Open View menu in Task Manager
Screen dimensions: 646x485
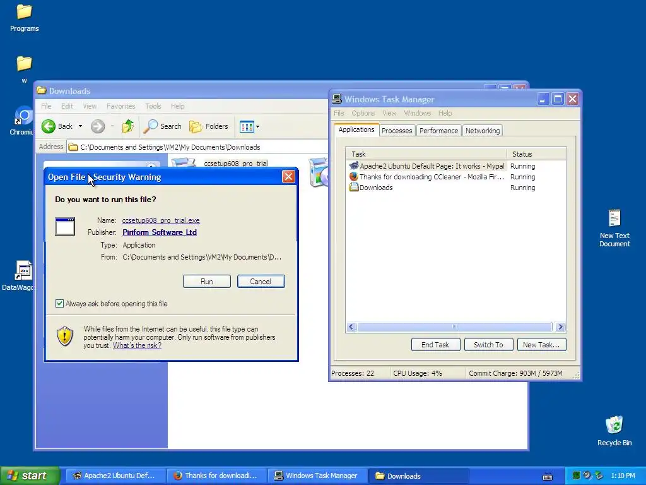[x=389, y=113]
